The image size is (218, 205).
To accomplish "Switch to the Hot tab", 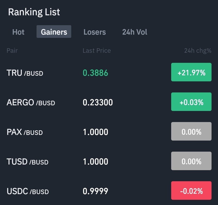I will (18, 32).
